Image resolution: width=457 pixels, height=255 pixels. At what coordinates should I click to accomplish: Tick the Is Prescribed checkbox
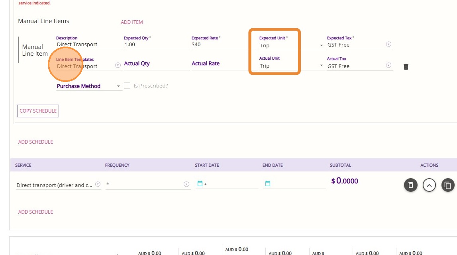[x=127, y=86]
